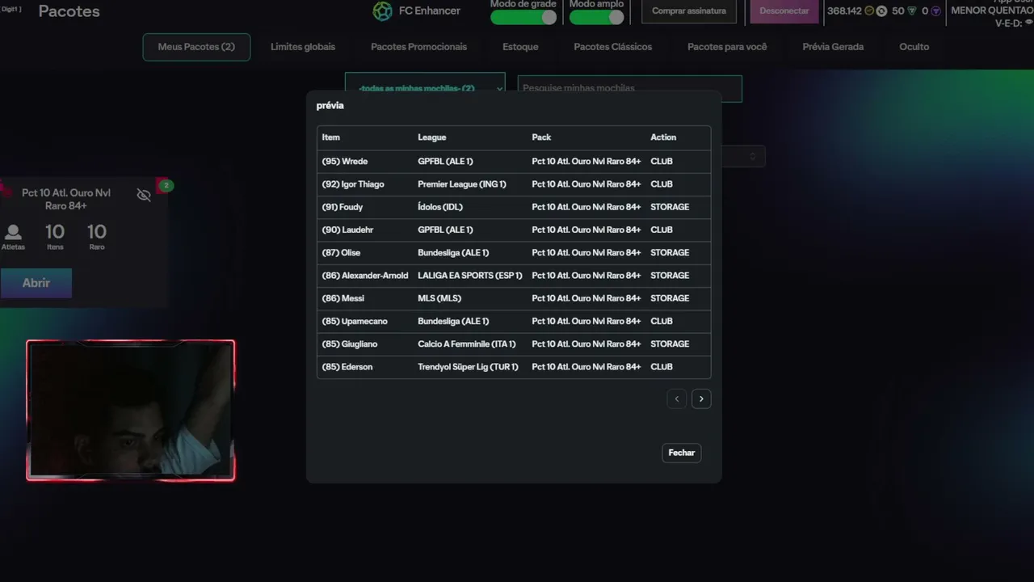Click the gold coins icon beside 368.142
This screenshot has height=582, width=1034.
pos(869,11)
